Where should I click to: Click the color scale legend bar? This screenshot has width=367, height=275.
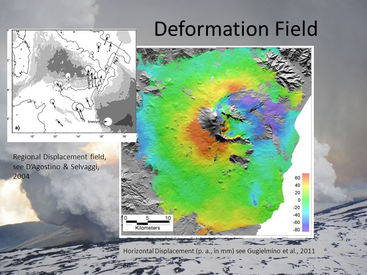[x=305, y=202]
